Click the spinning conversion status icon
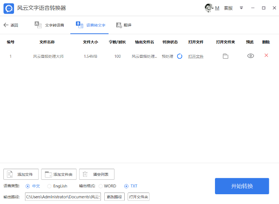This screenshot has height=204, width=279. pyautogui.click(x=179, y=56)
